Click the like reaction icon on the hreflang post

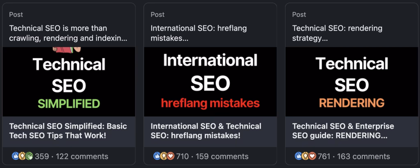pyautogui.click(x=157, y=156)
